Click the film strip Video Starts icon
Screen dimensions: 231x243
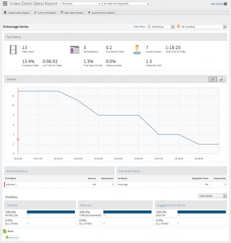(x=13, y=50)
